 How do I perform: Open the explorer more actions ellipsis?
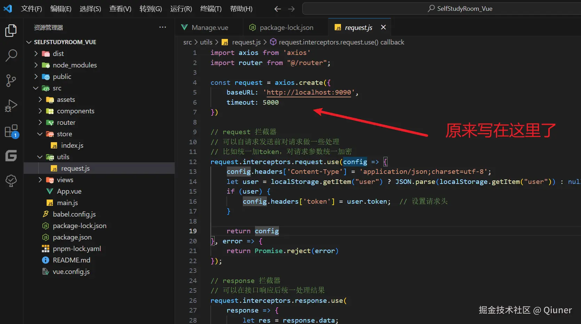point(162,27)
